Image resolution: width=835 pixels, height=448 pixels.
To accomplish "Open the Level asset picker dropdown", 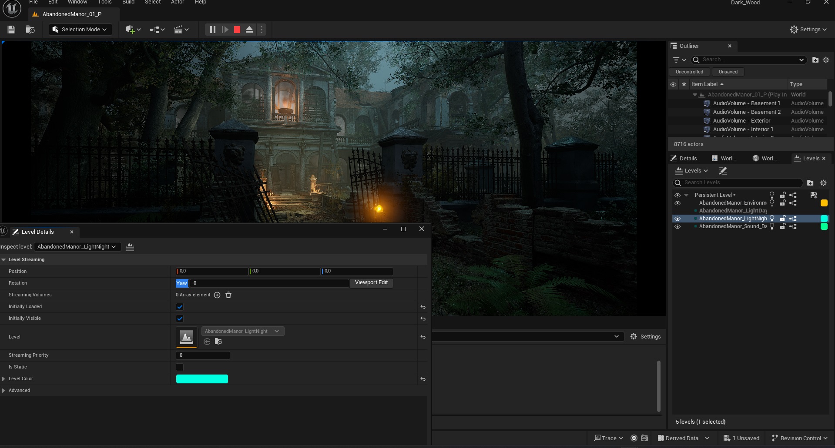I will 243,331.
